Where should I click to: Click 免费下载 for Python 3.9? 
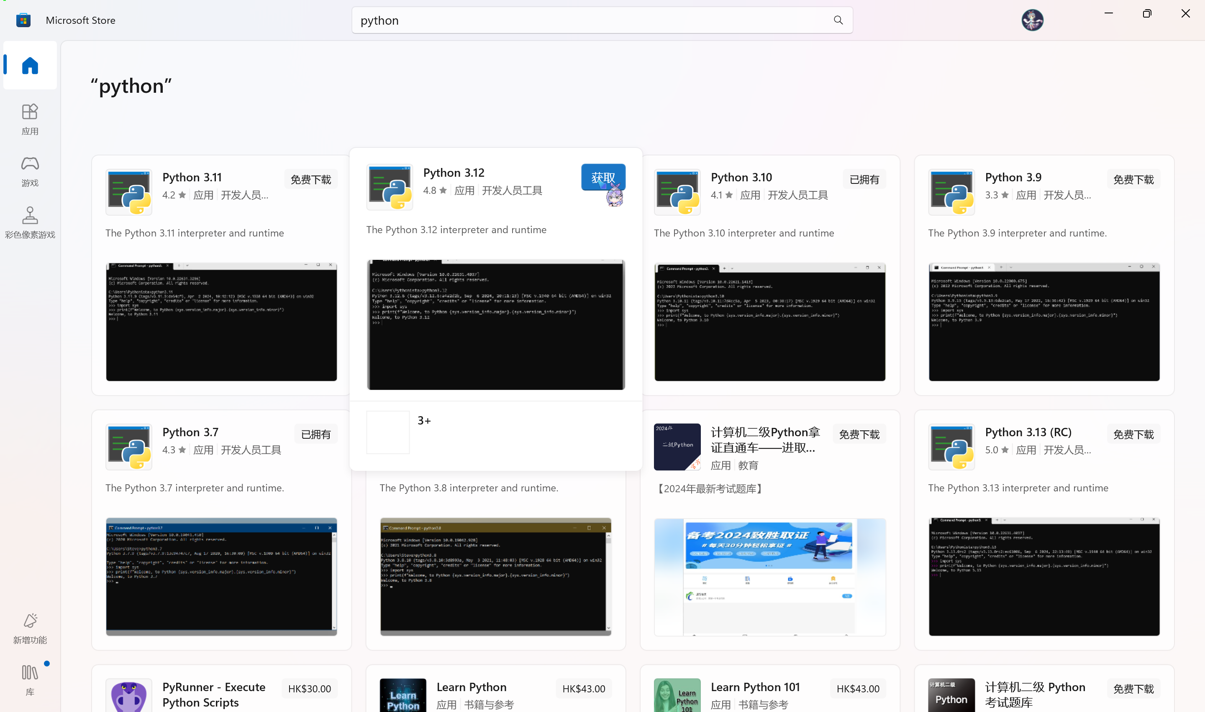click(1133, 179)
